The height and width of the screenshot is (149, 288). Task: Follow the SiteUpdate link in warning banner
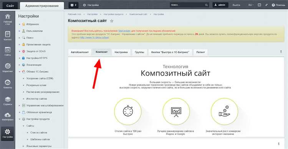pos(124,31)
